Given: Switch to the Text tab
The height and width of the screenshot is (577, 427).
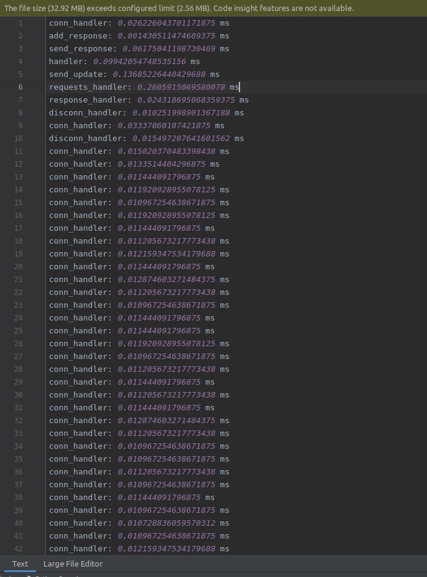Looking at the screenshot, I should pyautogui.click(x=20, y=564).
